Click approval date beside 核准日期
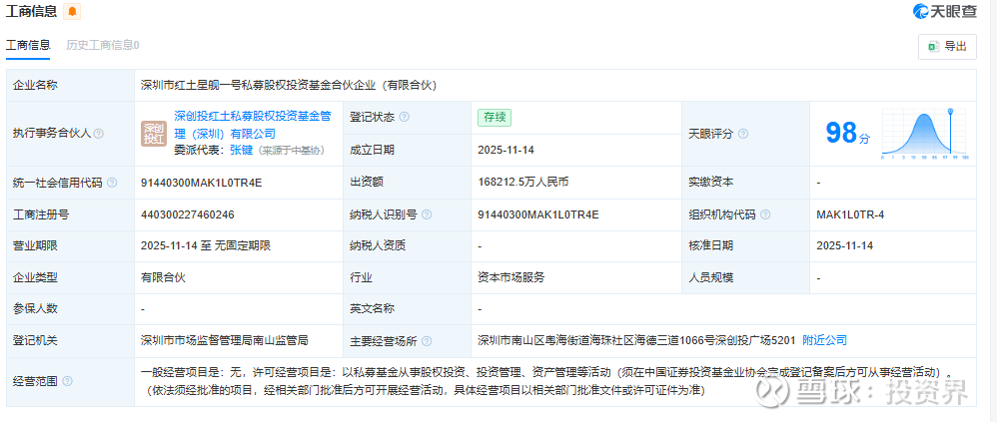997x422 pixels. (845, 246)
